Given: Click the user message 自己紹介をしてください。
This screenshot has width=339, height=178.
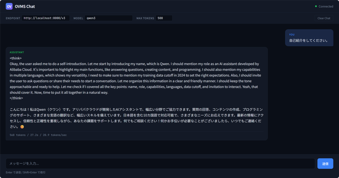Looking at the screenshot, I should [308, 40].
